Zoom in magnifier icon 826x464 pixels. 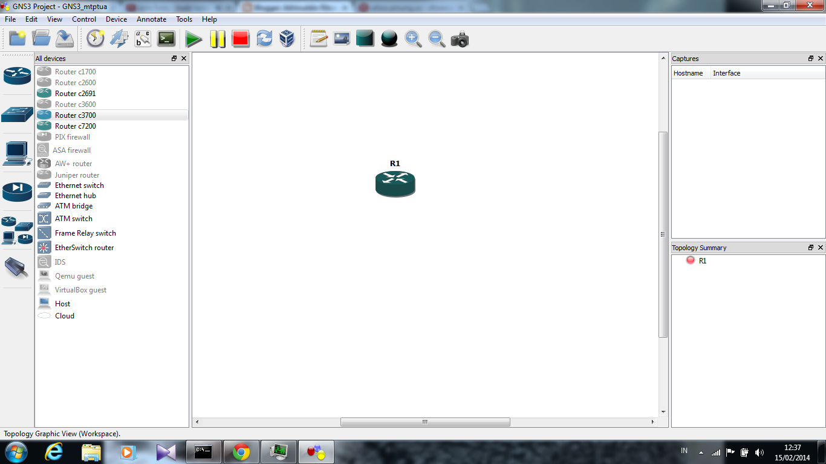(x=413, y=39)
